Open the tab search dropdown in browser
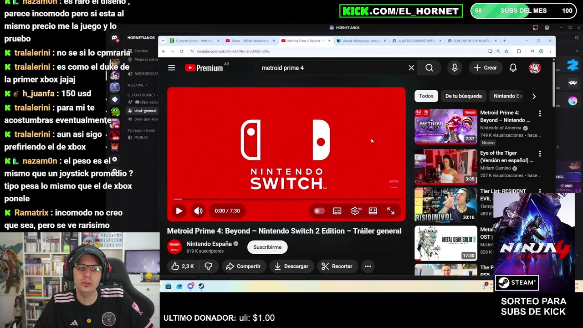 [x=163, y=41]
